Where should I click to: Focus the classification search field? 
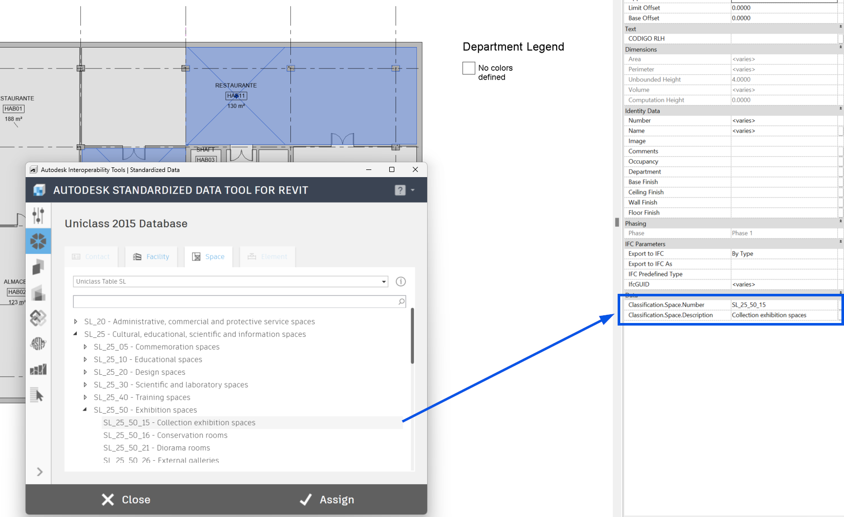[x=240, y=301]
